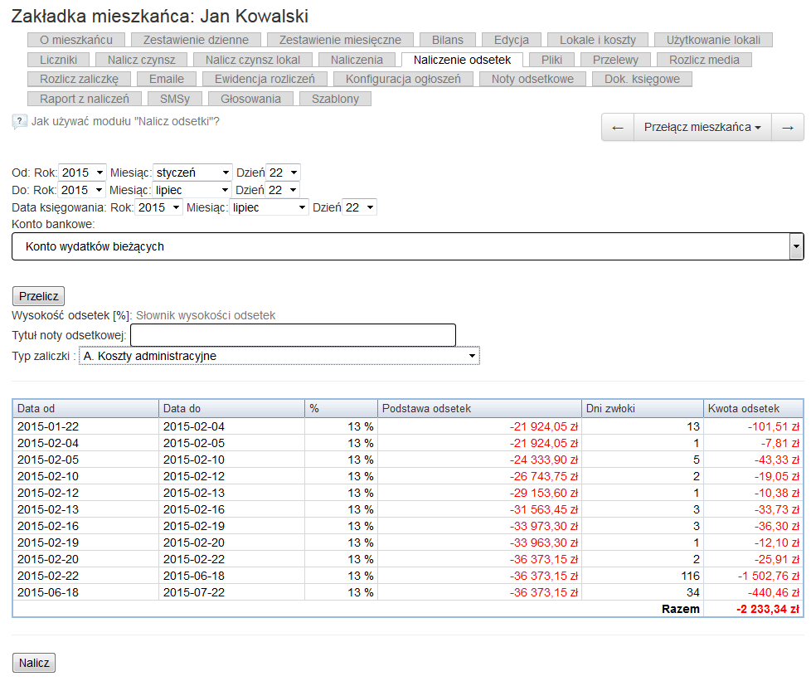Image resolution: width=811 pixels, height=686 pixels.
Task: Open 'Od' year dropdown showing 2015
Action: point(82,173)
